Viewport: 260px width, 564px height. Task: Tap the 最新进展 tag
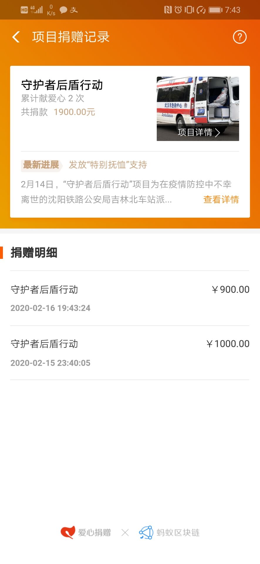click(x=41, y=165)
